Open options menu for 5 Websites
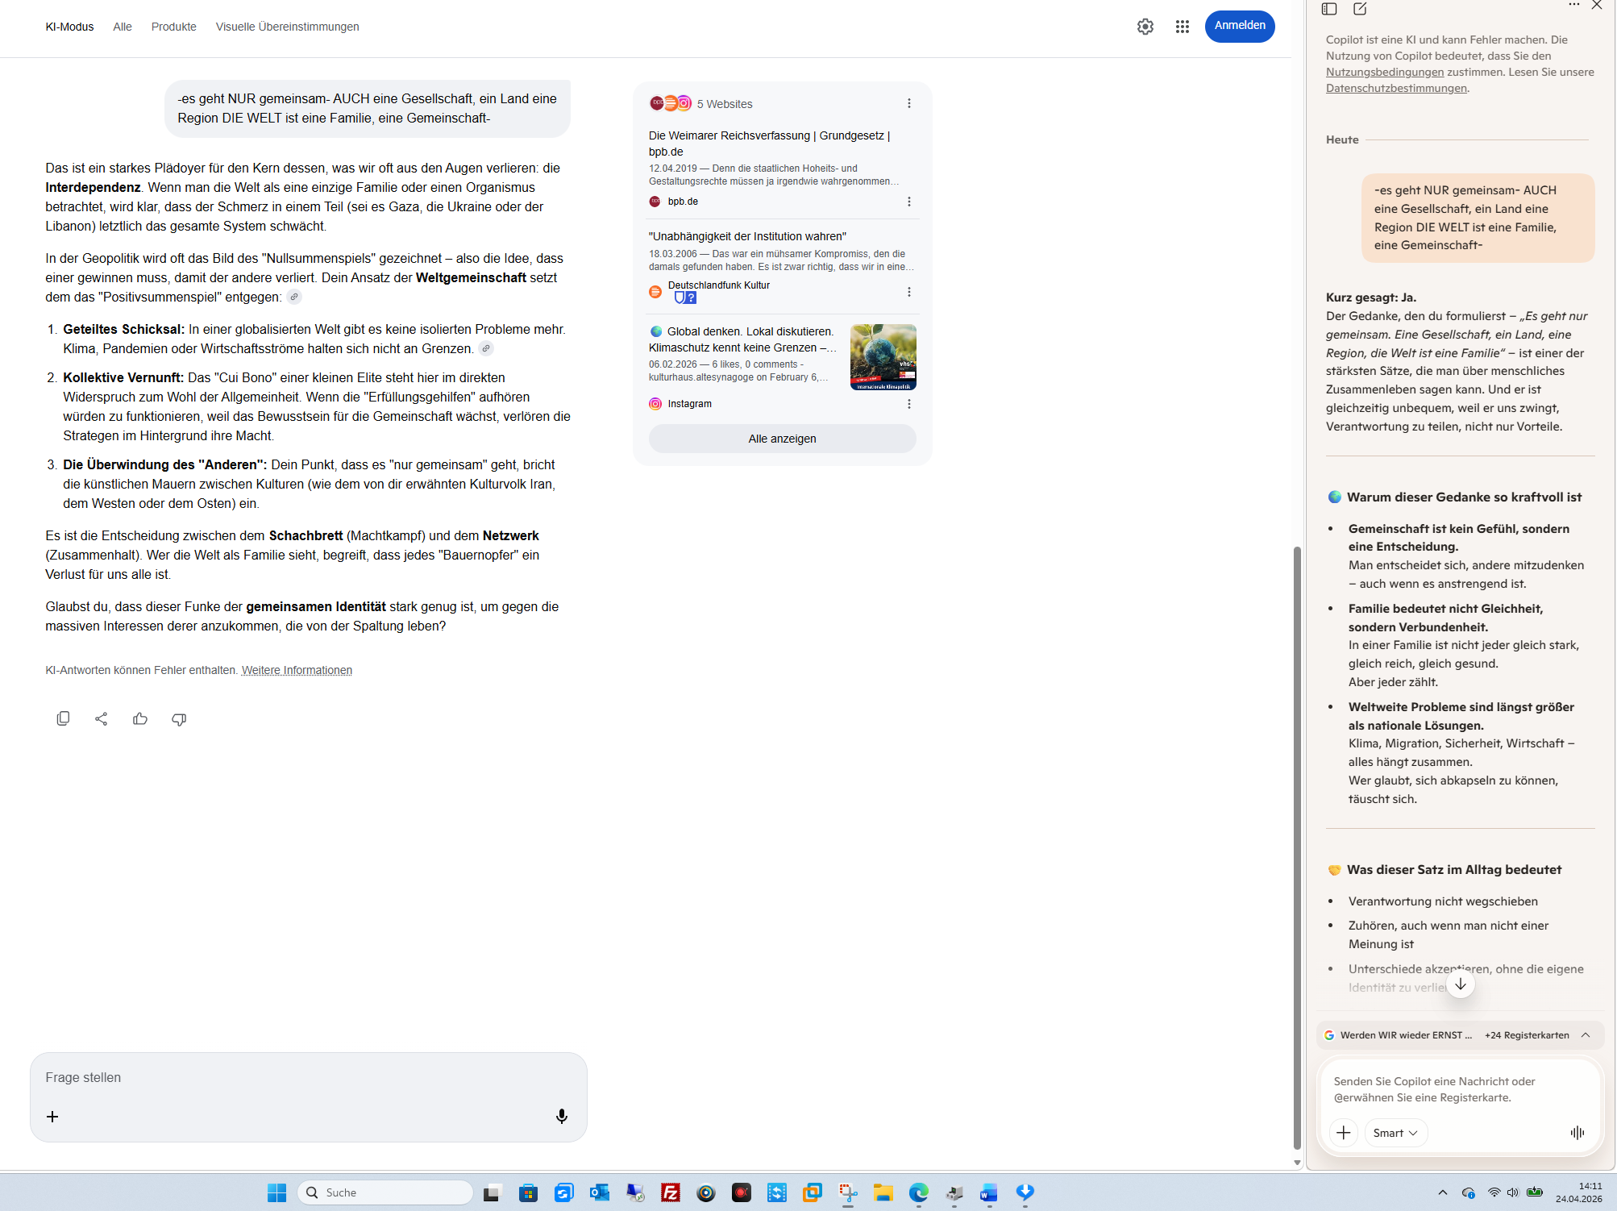Viewport: 1617px width, 1211px height. [909, 104]
